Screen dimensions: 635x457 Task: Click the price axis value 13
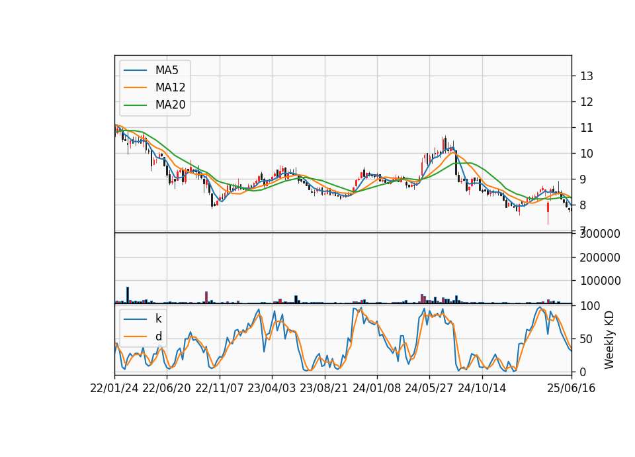point(587,76)
